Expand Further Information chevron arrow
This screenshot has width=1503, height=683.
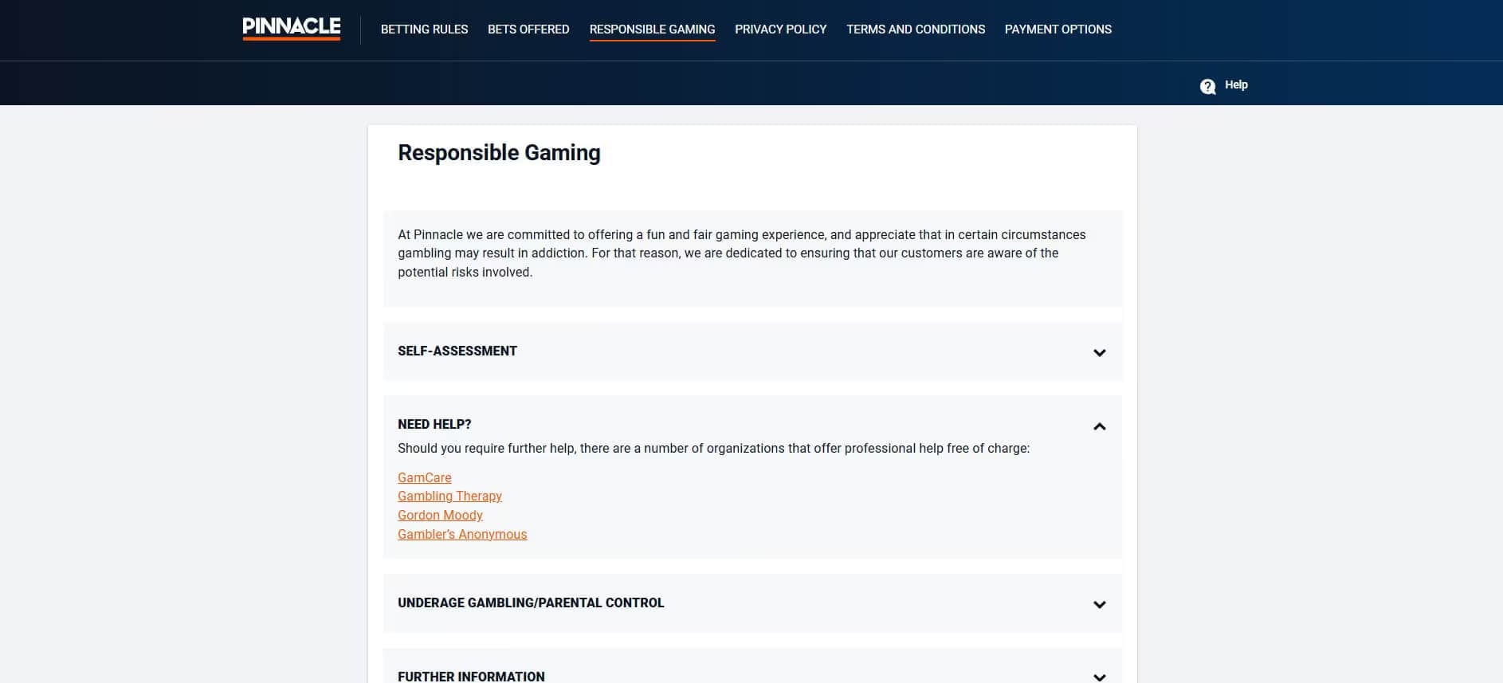coord(1099,677)
